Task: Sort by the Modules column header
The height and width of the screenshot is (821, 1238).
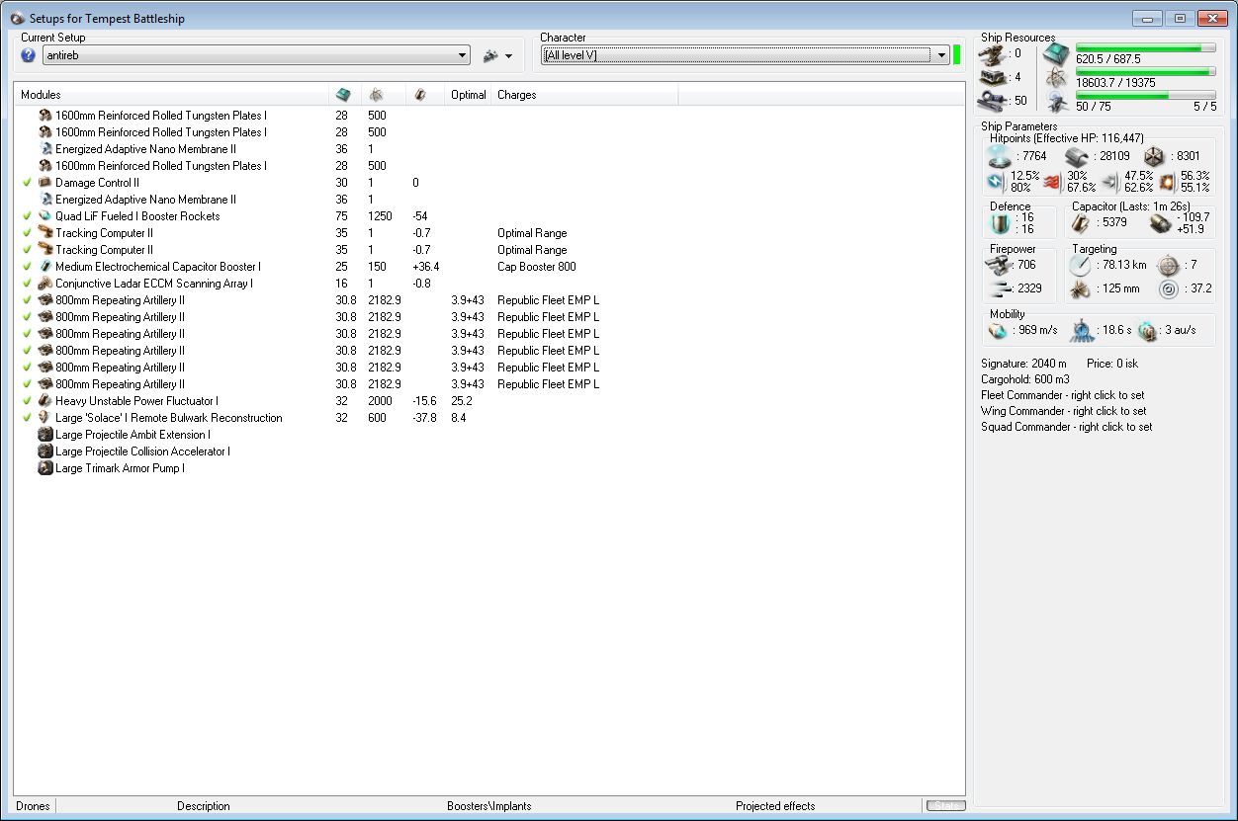Action: click(x=171, y=95)
